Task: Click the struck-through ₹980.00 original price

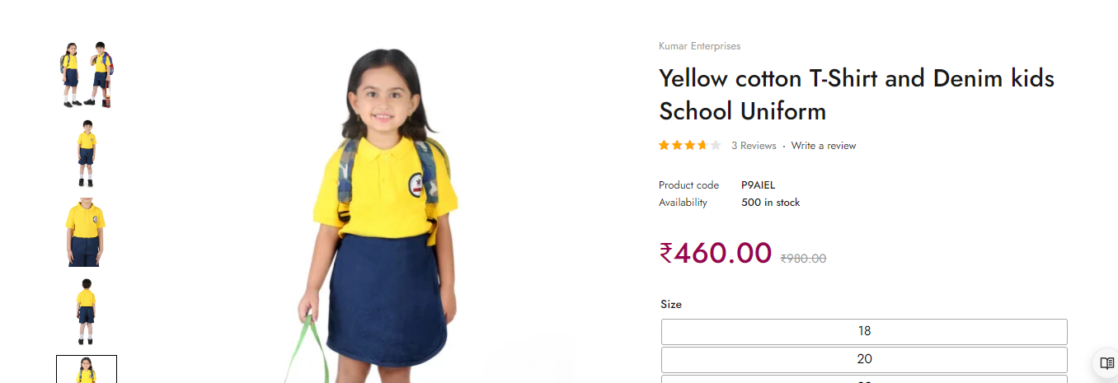Action: 803,259
